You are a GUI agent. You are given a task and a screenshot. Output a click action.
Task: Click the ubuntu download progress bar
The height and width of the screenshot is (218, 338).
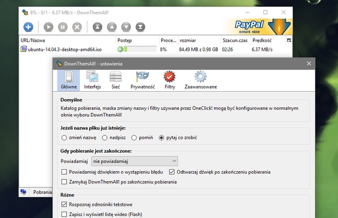(140, 49)
